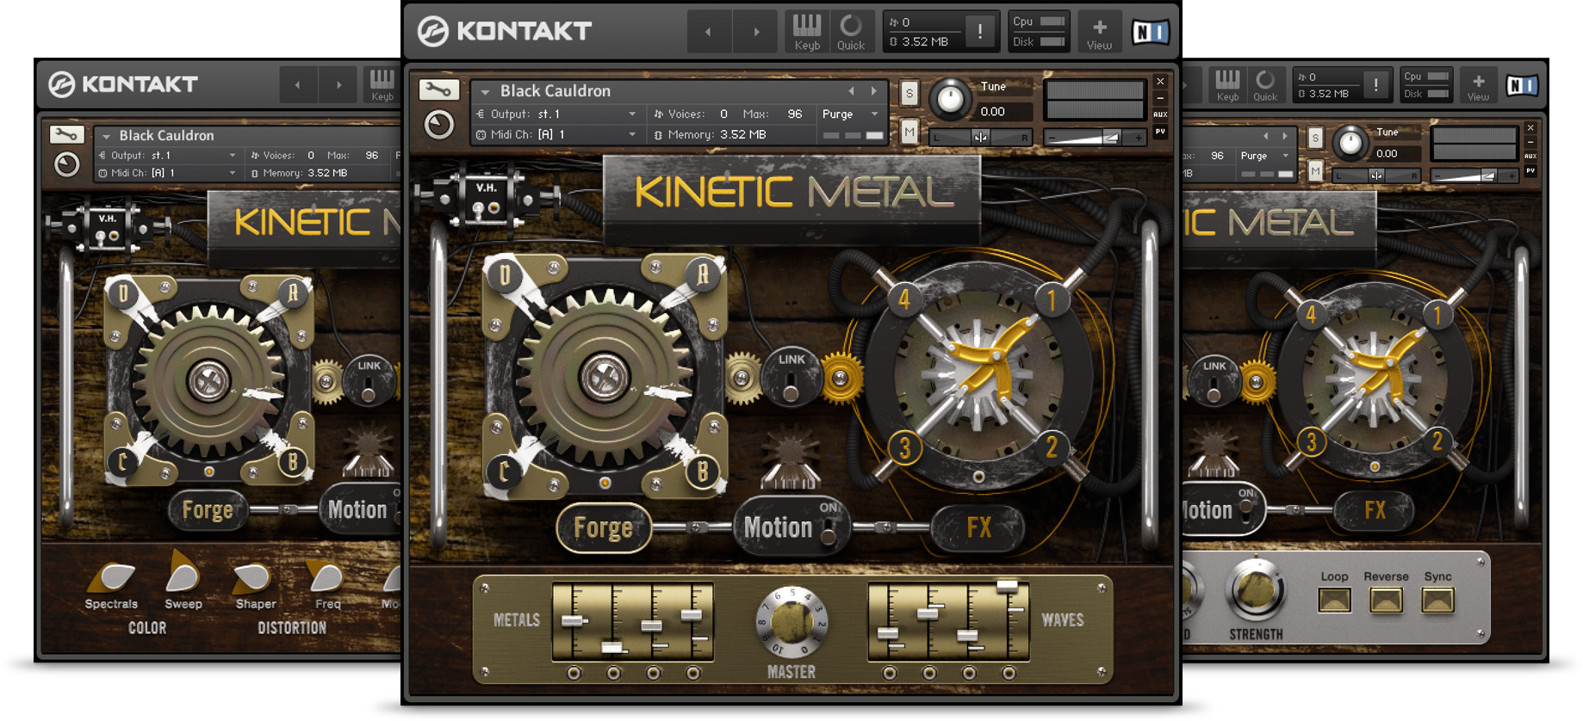Expand the Black Cauldron arrow in left window

pyautogui.click(x=106, y=136)
